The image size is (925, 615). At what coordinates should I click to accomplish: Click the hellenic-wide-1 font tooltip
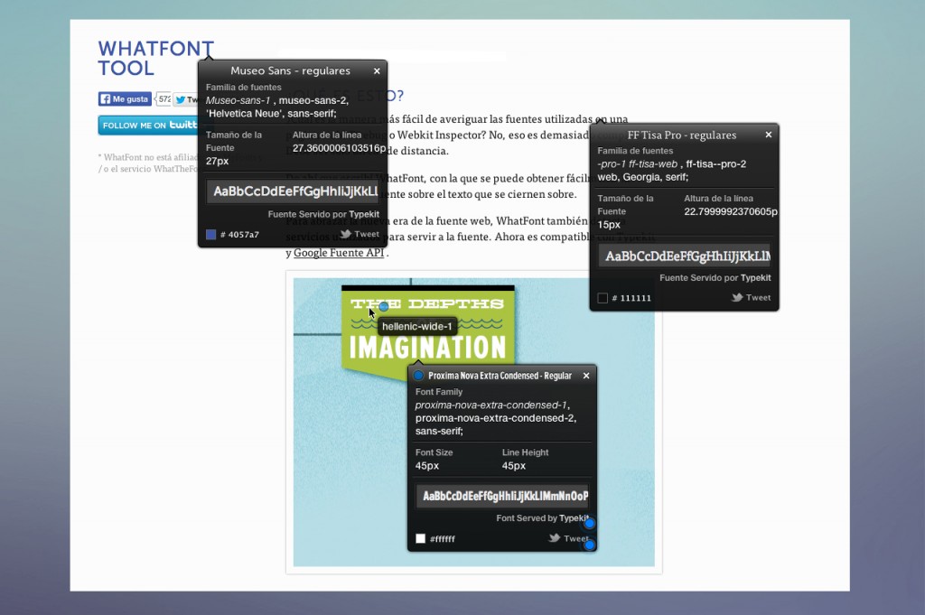pyautogui.click(x=416, y=326)
